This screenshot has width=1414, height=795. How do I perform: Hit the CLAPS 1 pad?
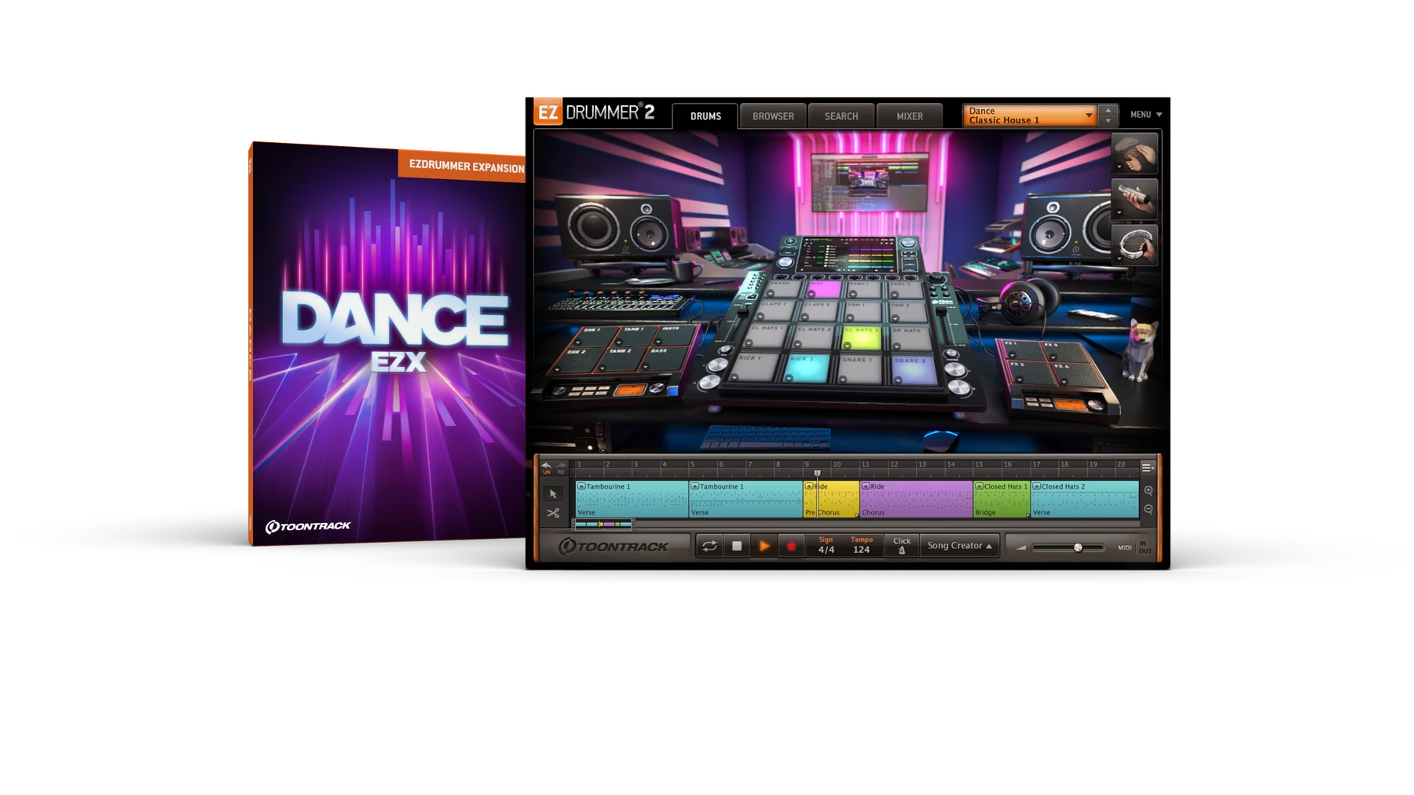[x=775, y=312]
